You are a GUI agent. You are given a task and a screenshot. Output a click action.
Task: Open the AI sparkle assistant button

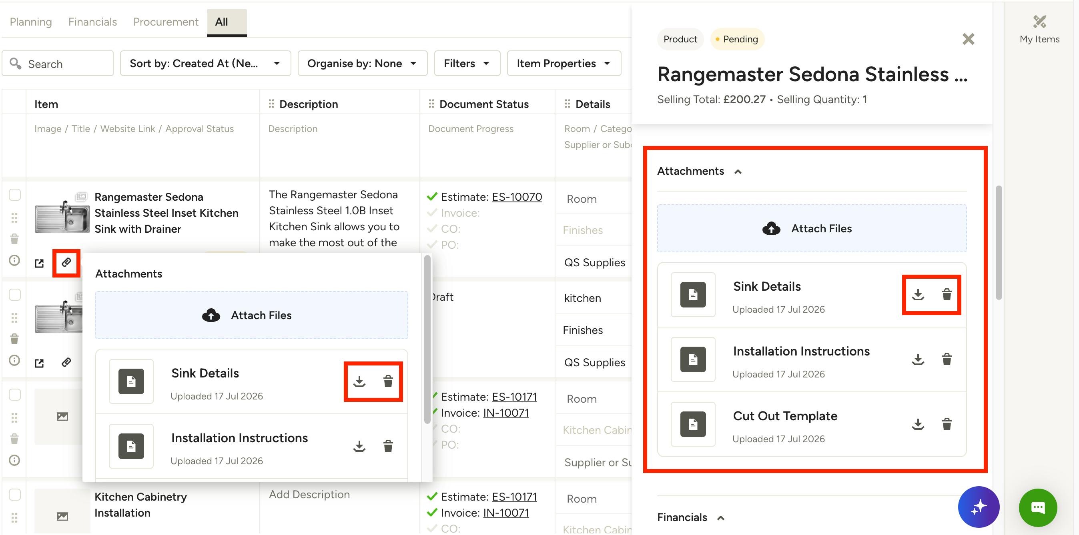coord(979,507)
